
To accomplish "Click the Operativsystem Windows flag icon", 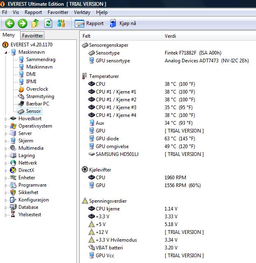I will (13, 126).
